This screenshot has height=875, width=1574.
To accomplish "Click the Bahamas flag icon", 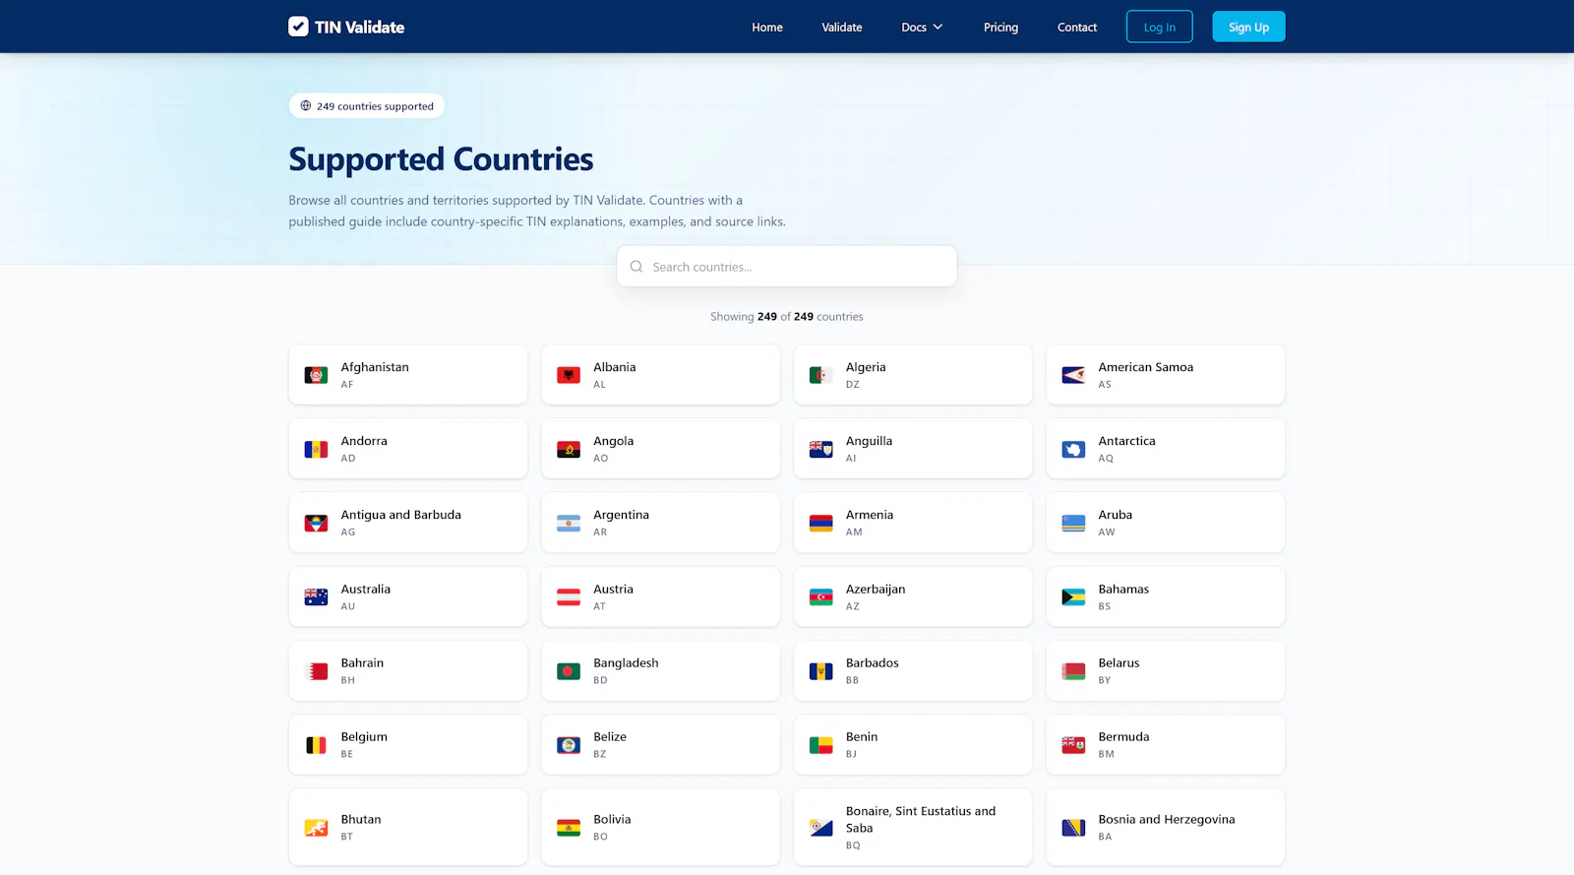I will [1073, 596].
